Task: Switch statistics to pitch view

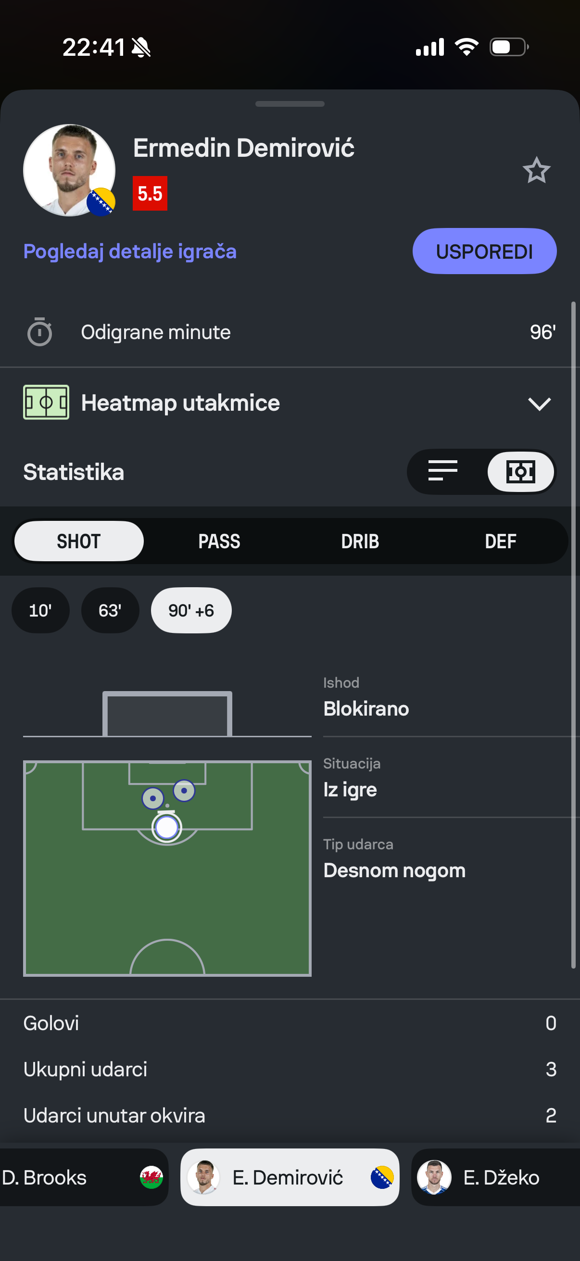Action: pyautogui.click(x=520, y=471)
